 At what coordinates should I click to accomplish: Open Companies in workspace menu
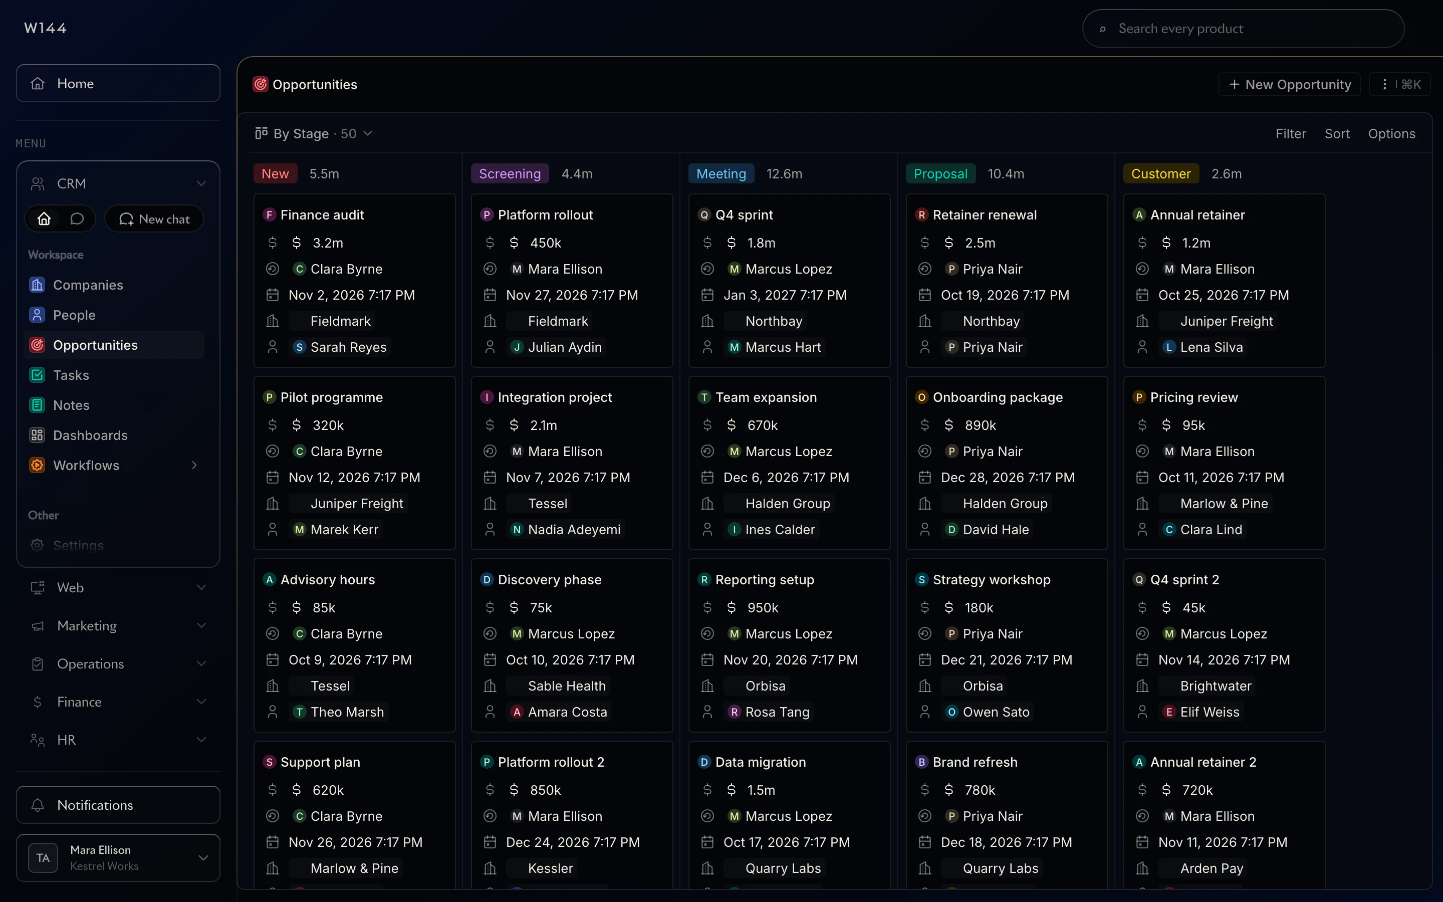pyautogui.click(x=88, y=285)
